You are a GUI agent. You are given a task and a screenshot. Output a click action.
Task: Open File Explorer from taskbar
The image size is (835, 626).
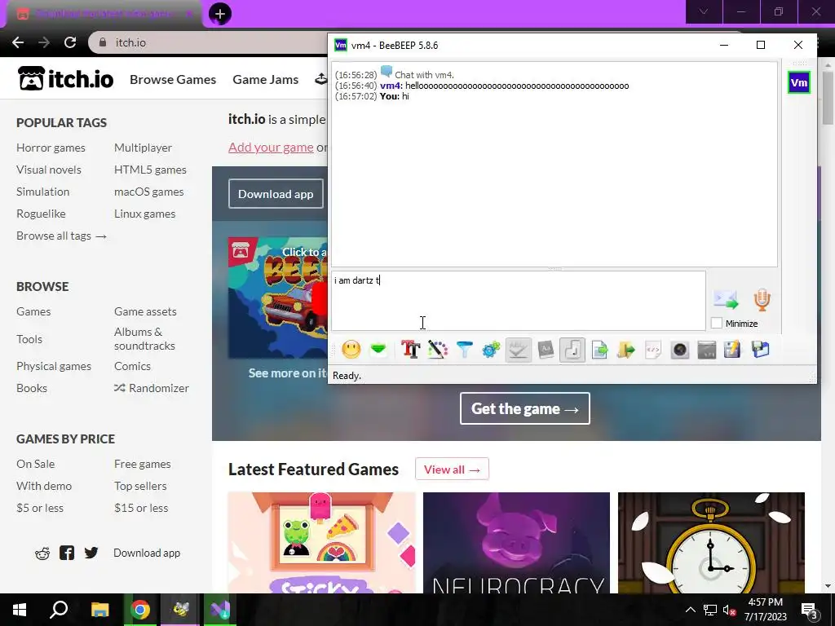point(99,610)
